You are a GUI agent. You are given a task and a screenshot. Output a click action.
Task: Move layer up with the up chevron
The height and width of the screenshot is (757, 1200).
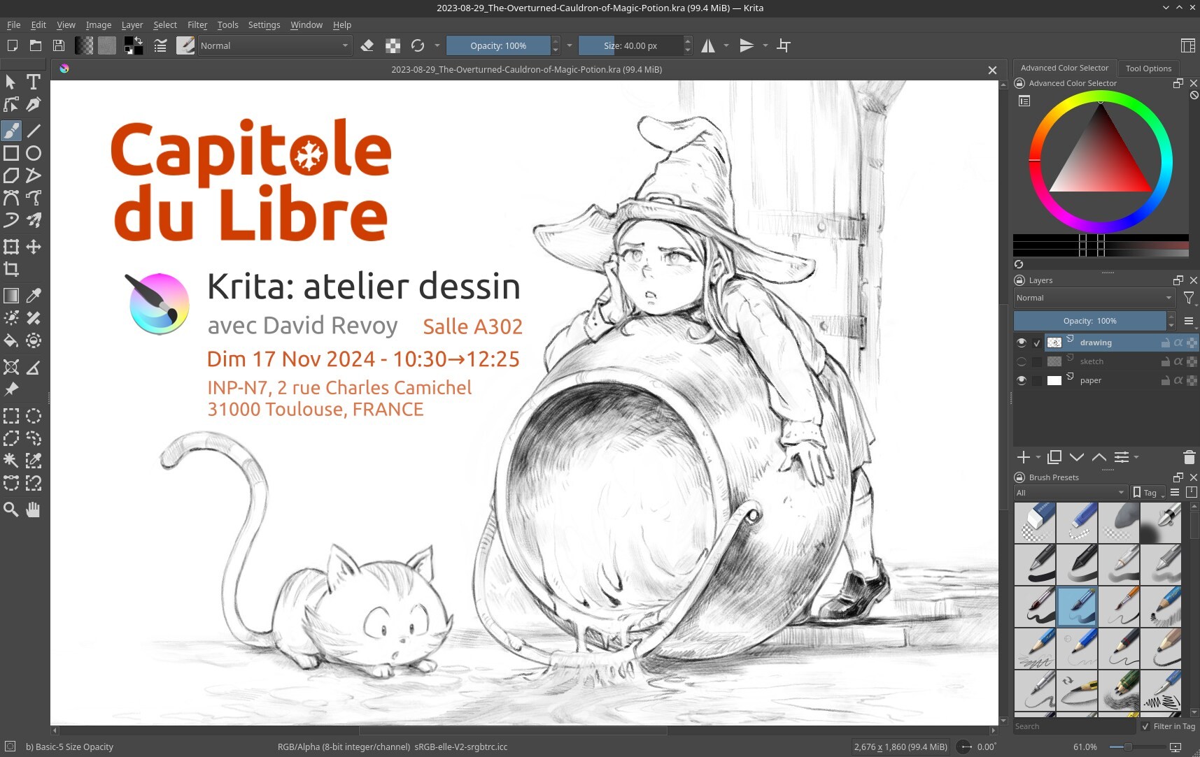click(x=1099, y=457)
